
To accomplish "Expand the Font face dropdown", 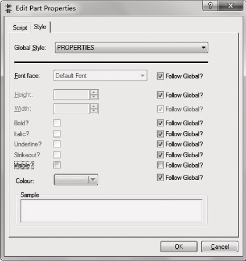I will (100, 76).
